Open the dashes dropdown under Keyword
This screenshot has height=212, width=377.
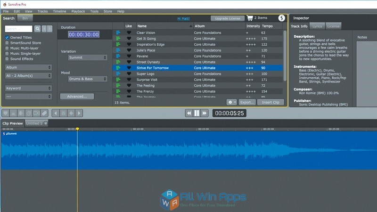click(28, 97)
